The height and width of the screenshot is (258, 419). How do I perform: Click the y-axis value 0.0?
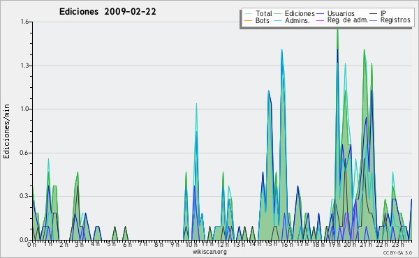pyautogui.click(x=24, y=240)
